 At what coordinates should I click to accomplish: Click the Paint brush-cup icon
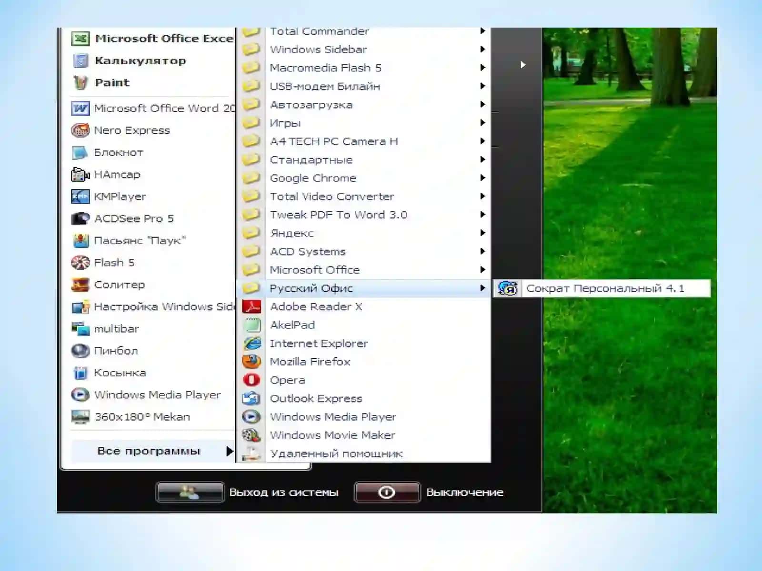80,82
